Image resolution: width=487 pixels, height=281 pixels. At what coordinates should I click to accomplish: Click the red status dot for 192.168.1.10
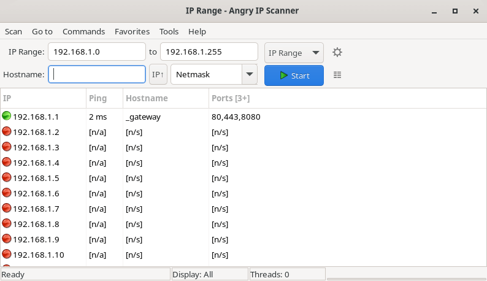(6, 254)
